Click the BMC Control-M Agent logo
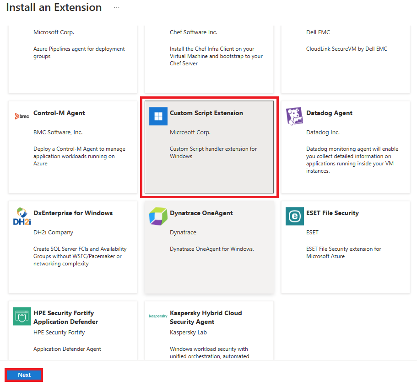Image resolution: width=417 pixels, height=386 pixels. [x=22, y=116]
